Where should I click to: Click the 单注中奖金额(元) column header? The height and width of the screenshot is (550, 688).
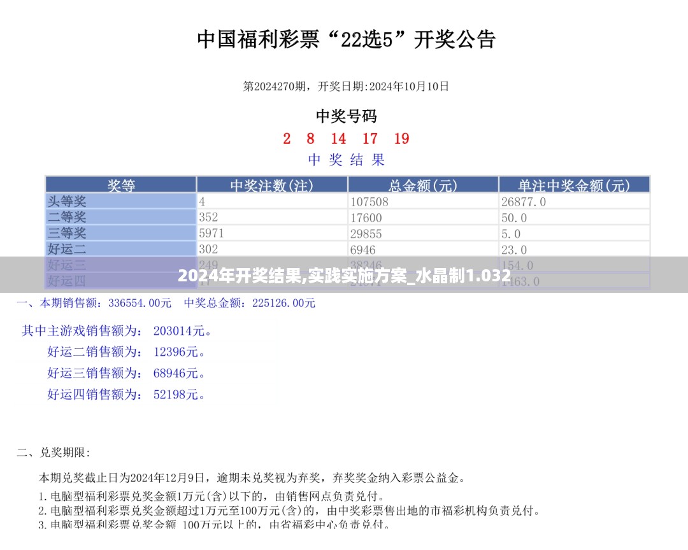click(574, 185)
